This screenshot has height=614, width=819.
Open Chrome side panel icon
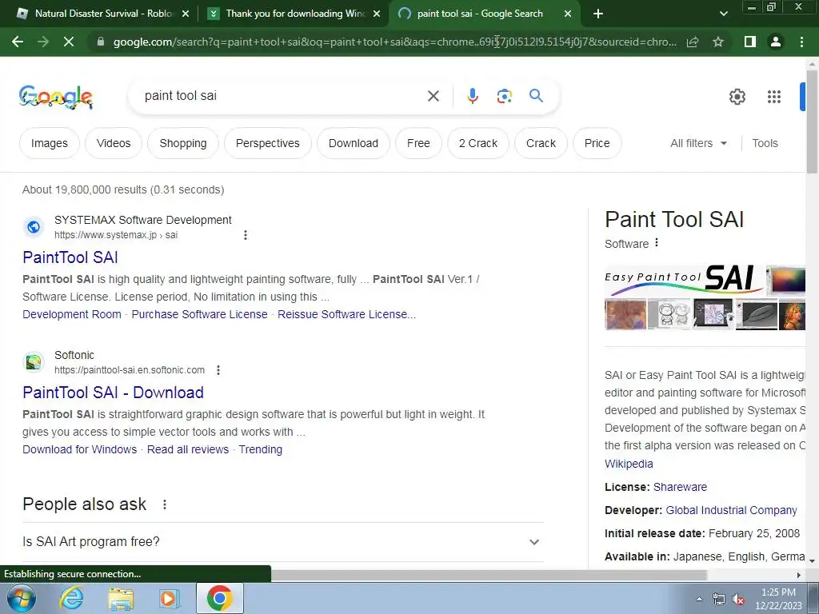(x=750, y=42)
